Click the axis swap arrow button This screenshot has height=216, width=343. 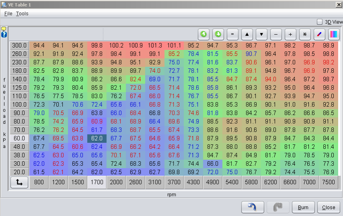pyautogui.click(x=19, y=182)
